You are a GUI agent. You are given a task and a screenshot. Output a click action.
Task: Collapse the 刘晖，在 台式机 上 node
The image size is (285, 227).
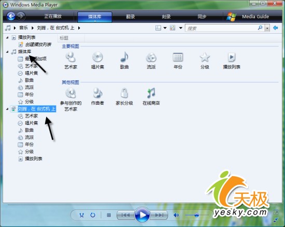coord(7,109)
